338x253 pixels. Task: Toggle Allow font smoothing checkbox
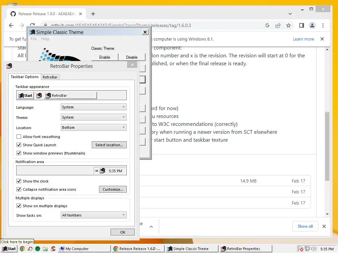[19, 137]
